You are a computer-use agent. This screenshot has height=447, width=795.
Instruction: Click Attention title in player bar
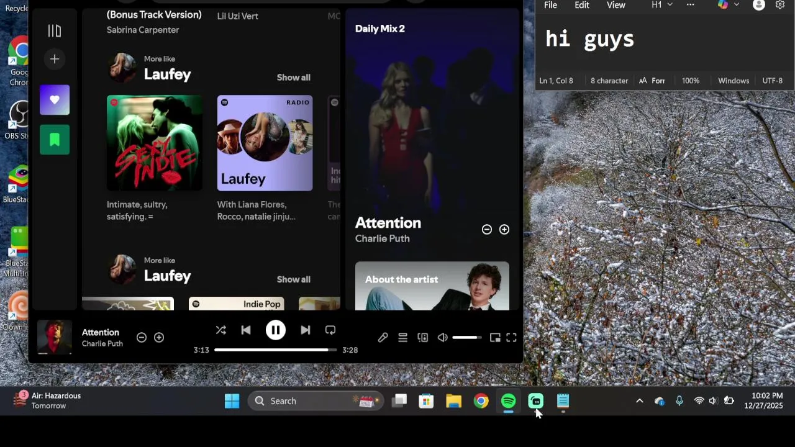pyautogui.click(x=101, y=333)
